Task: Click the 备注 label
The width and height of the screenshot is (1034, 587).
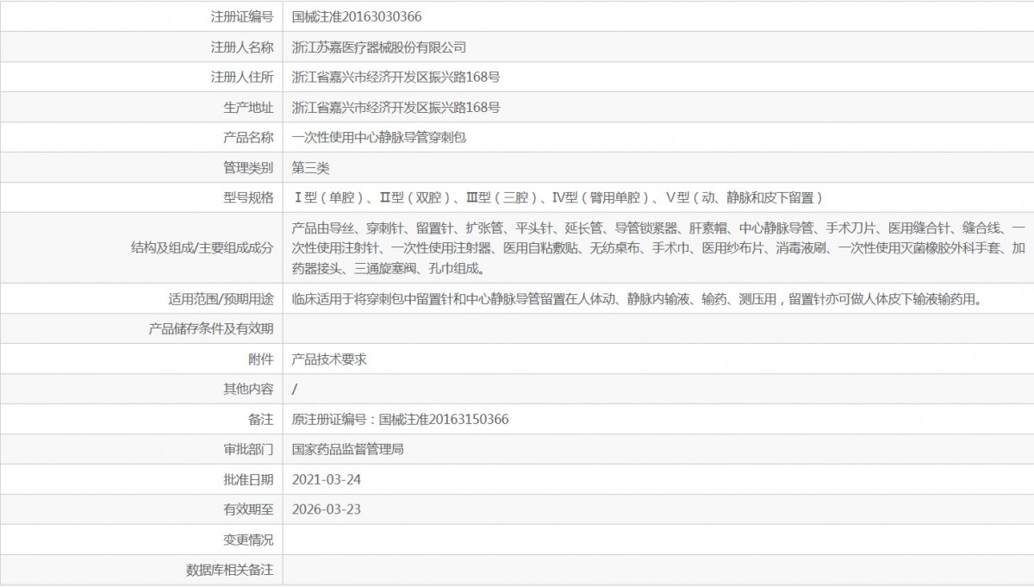Action: 261,420
